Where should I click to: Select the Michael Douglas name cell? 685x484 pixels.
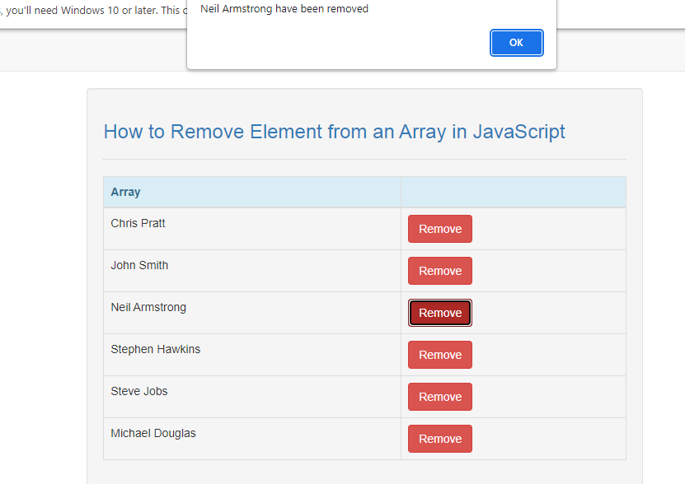click(x=252, y=438)
